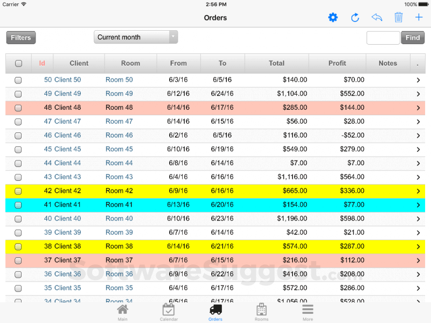The width and height of the screenshot is (431, 323).
Task: Select the checkbox beside Client 41
Action: pyautogui.click(x=18, y=205)
